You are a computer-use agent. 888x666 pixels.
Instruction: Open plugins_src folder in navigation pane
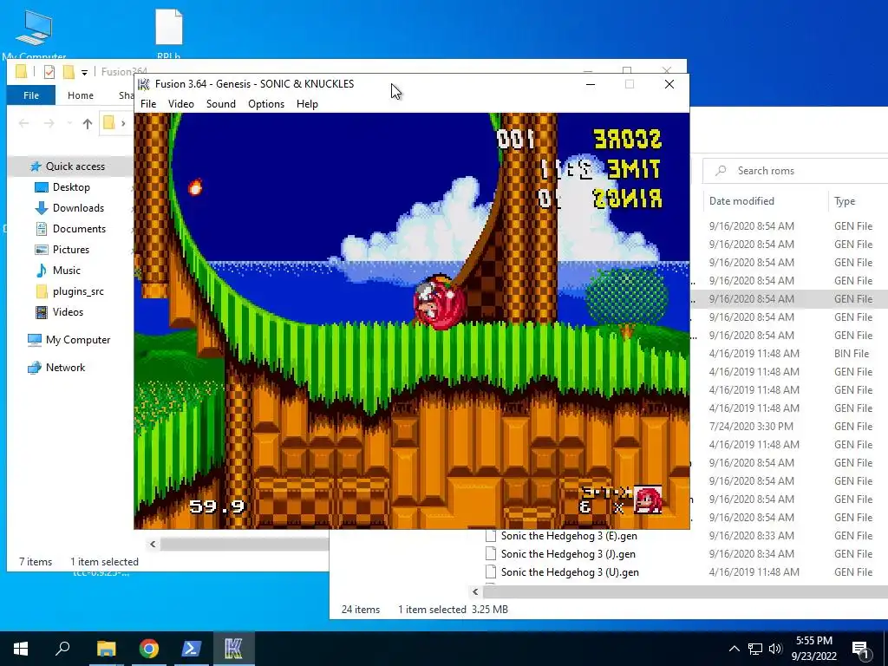[78, 291]
